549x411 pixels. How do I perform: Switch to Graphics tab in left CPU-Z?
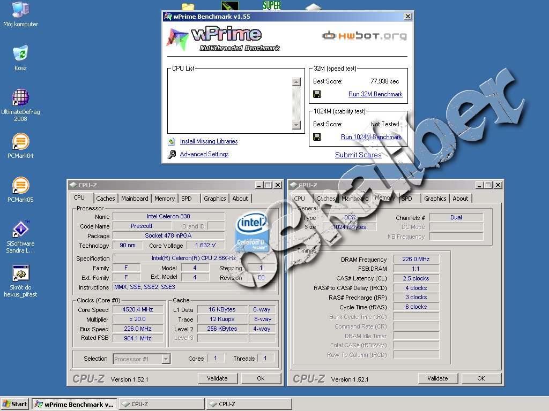click(214, 199)
